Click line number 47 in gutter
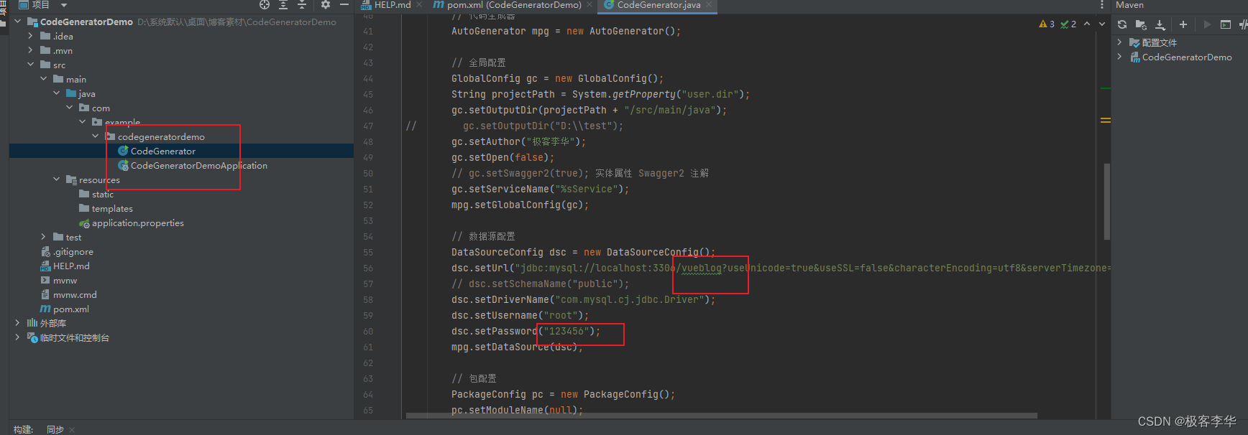The height and width of the screenshot is (435, 1248). 368,126
